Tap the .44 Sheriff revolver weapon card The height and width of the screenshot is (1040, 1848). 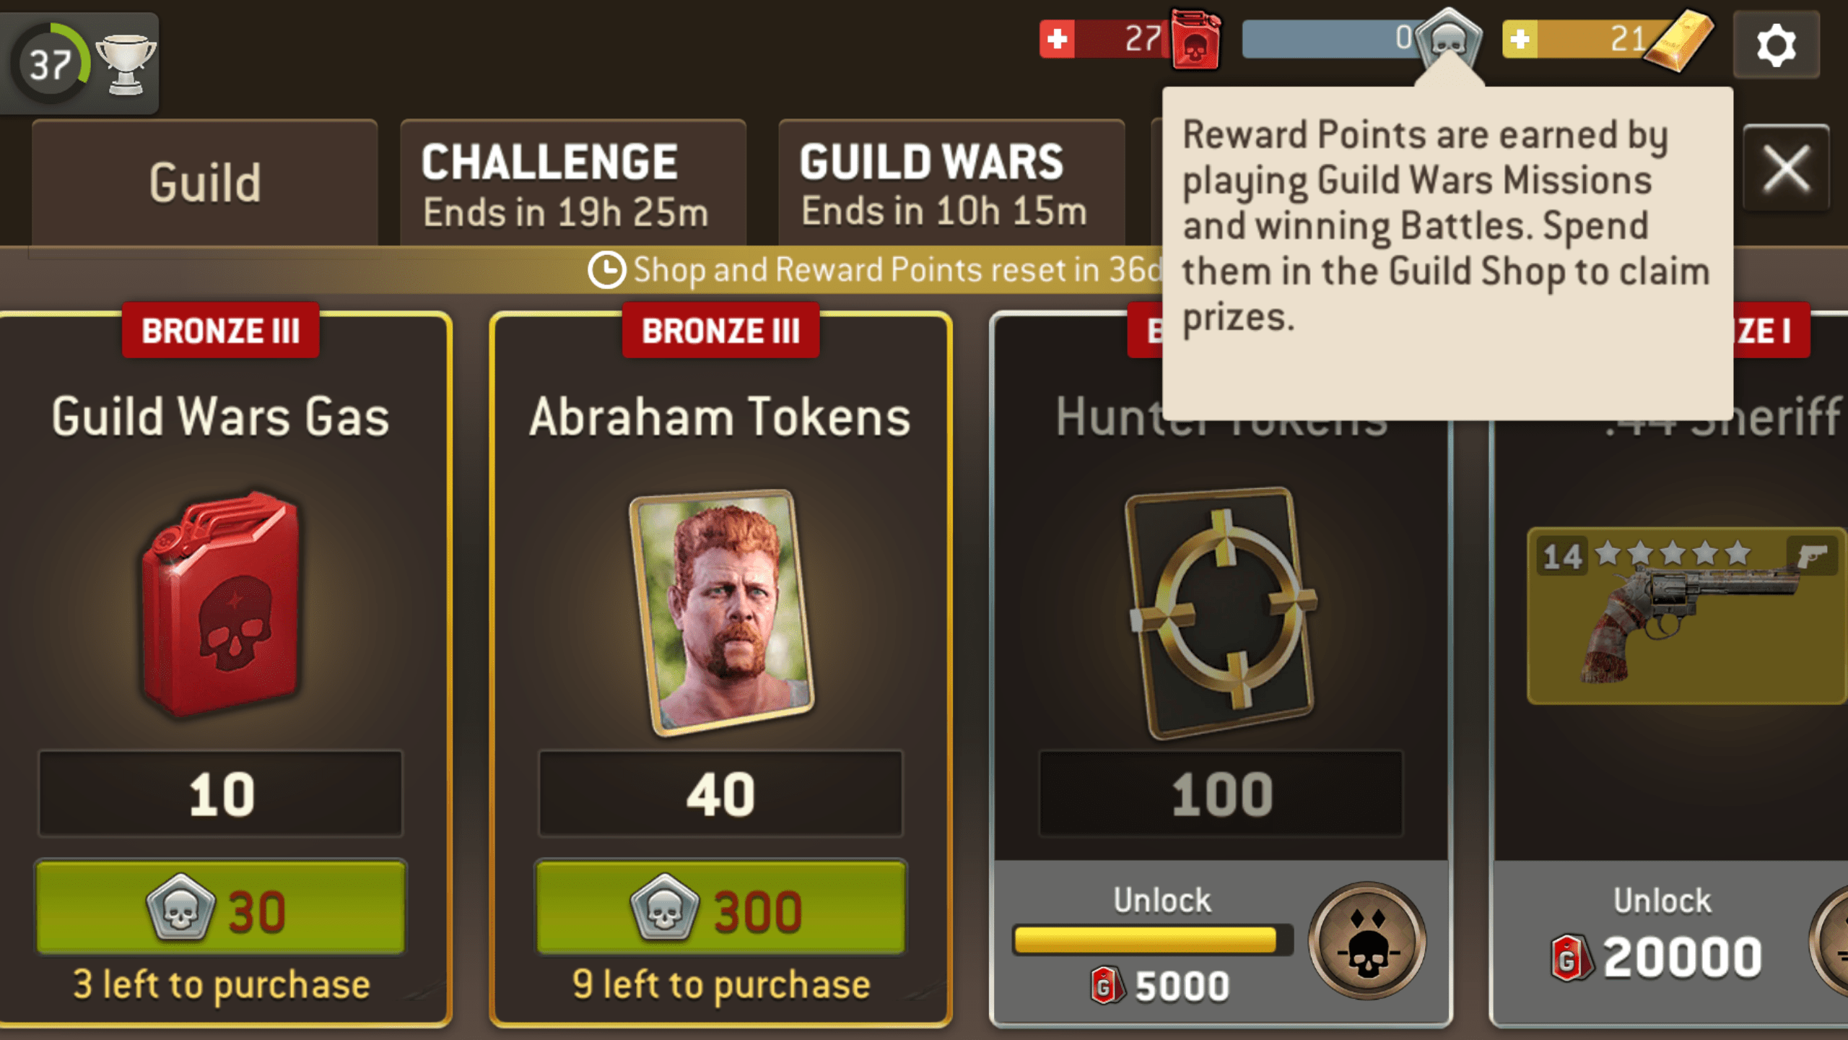(x=1687, y=616)
